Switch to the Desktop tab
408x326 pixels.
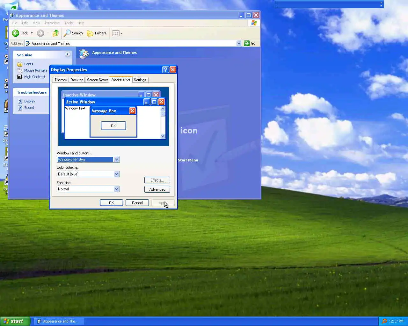tap(77, 80)
